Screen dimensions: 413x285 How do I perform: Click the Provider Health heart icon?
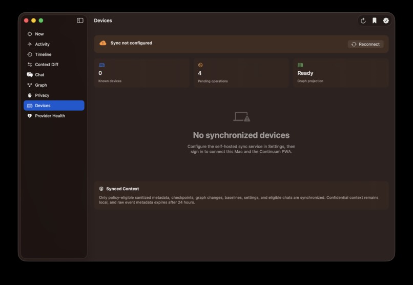[x=30, y=116]
